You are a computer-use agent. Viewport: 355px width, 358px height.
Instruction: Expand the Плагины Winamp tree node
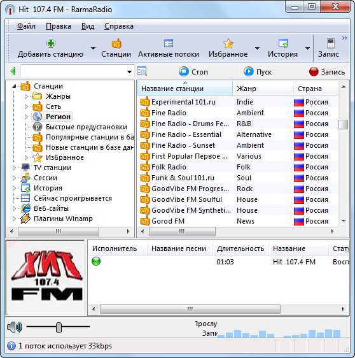tap(14, 218)
